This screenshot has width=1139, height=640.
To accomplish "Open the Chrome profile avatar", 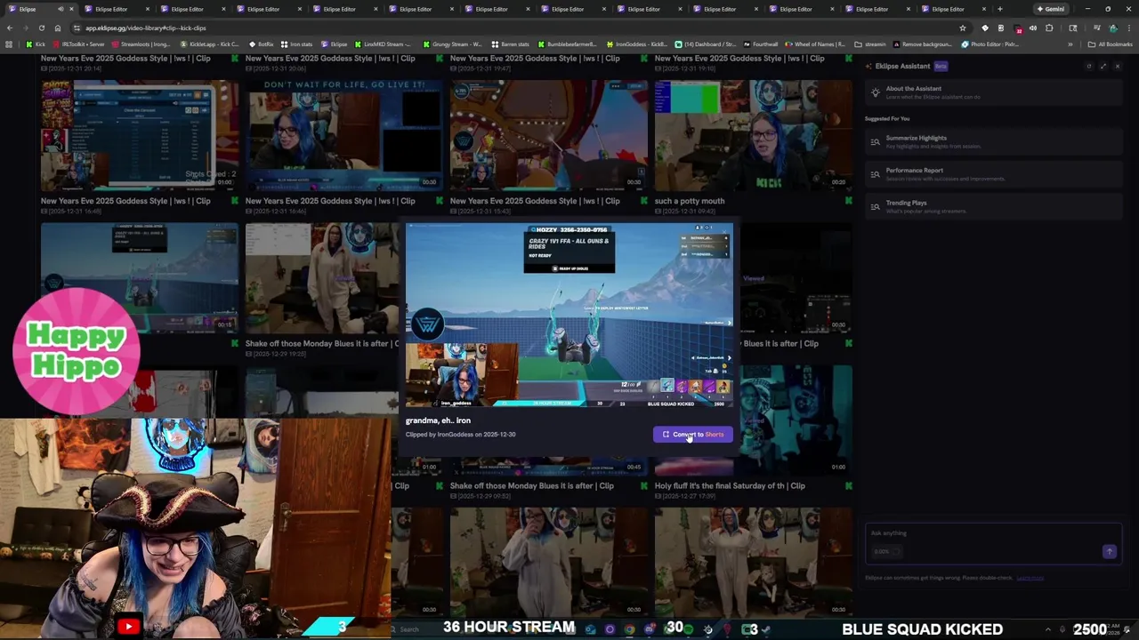I will [x=1113, y=28].
